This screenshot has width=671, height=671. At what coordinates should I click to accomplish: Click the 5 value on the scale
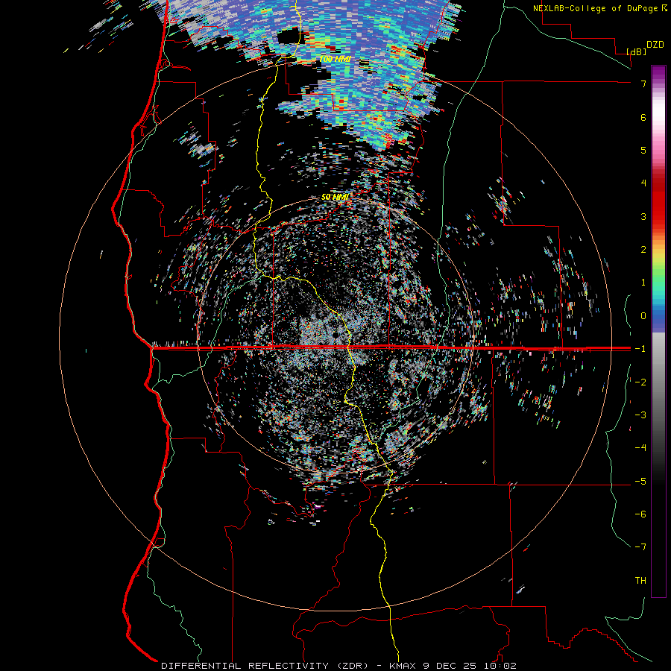pos(643,150)
